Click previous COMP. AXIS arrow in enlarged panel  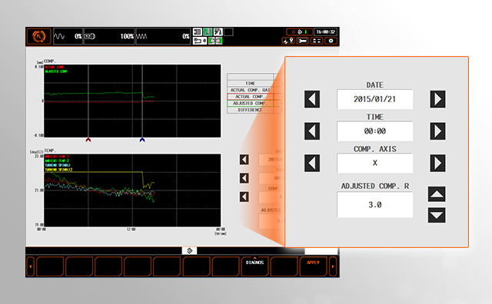coord(312,163)
